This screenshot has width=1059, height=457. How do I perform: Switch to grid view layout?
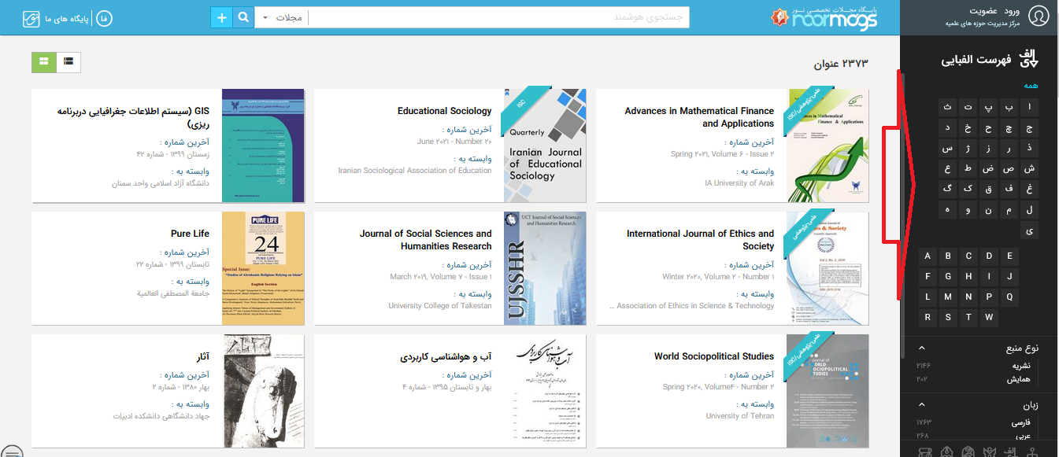pos(44,61)
